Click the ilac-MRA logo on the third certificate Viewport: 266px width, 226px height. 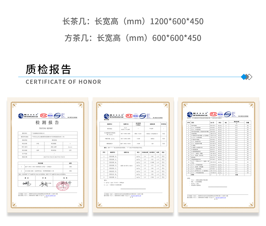point(220,114)
